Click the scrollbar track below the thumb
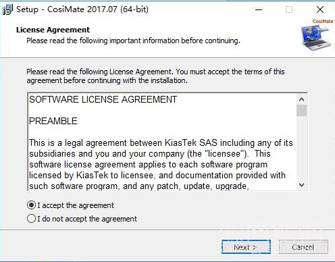335x262 pixels. click(x=301, y=148)
